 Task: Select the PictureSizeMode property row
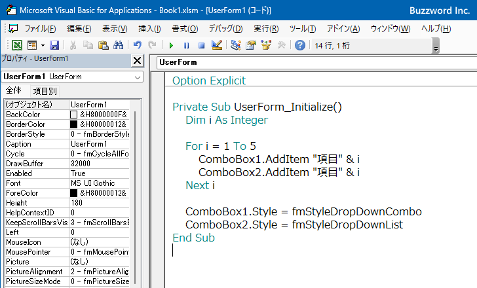67,281
